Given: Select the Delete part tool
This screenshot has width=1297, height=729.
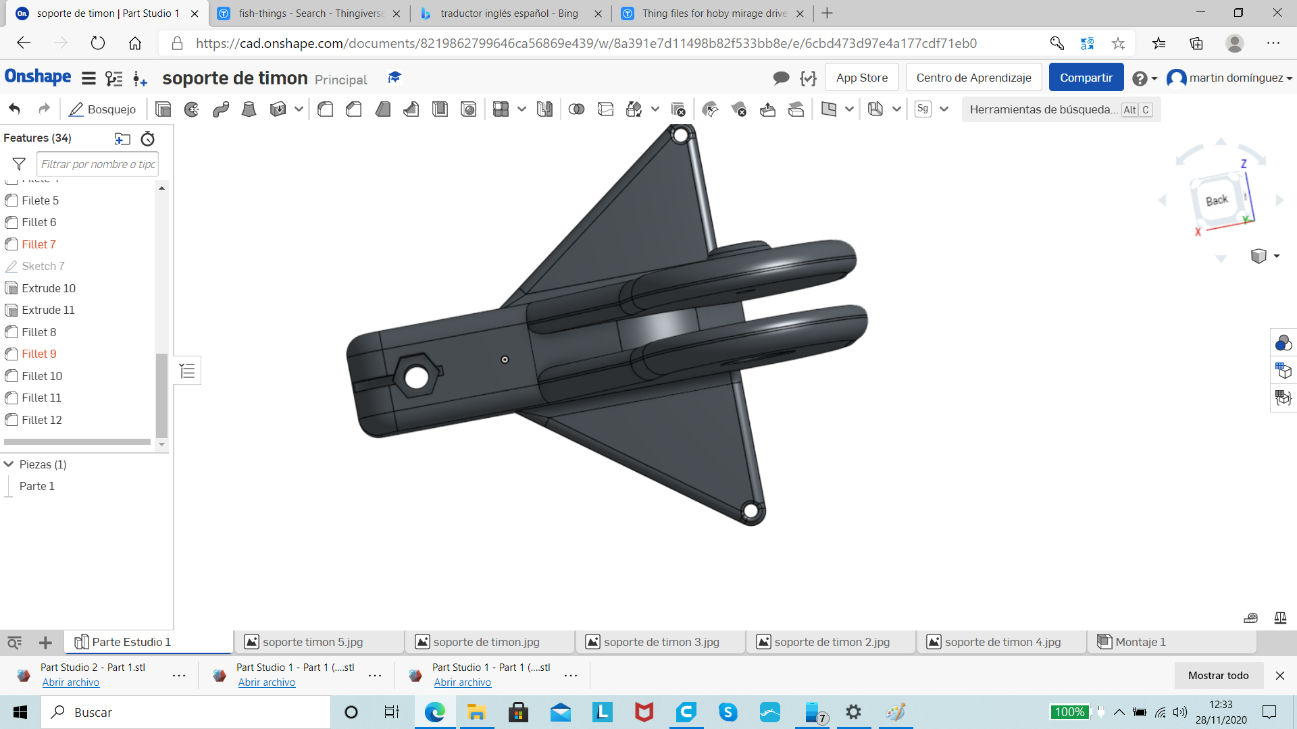Looking at the screenshot, I should pos(678,109).
